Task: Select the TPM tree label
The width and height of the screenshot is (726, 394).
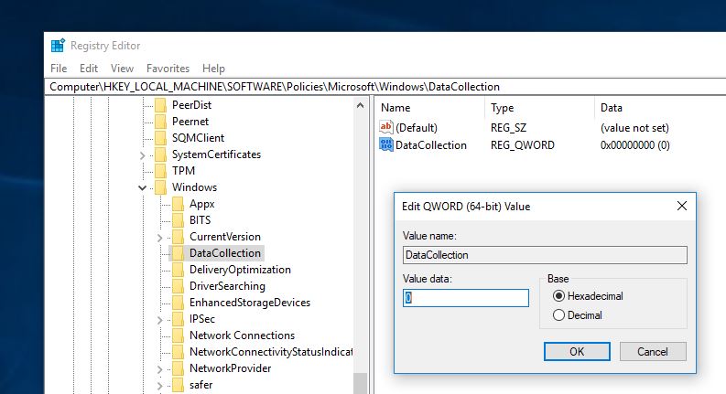Action: point(183,171)
